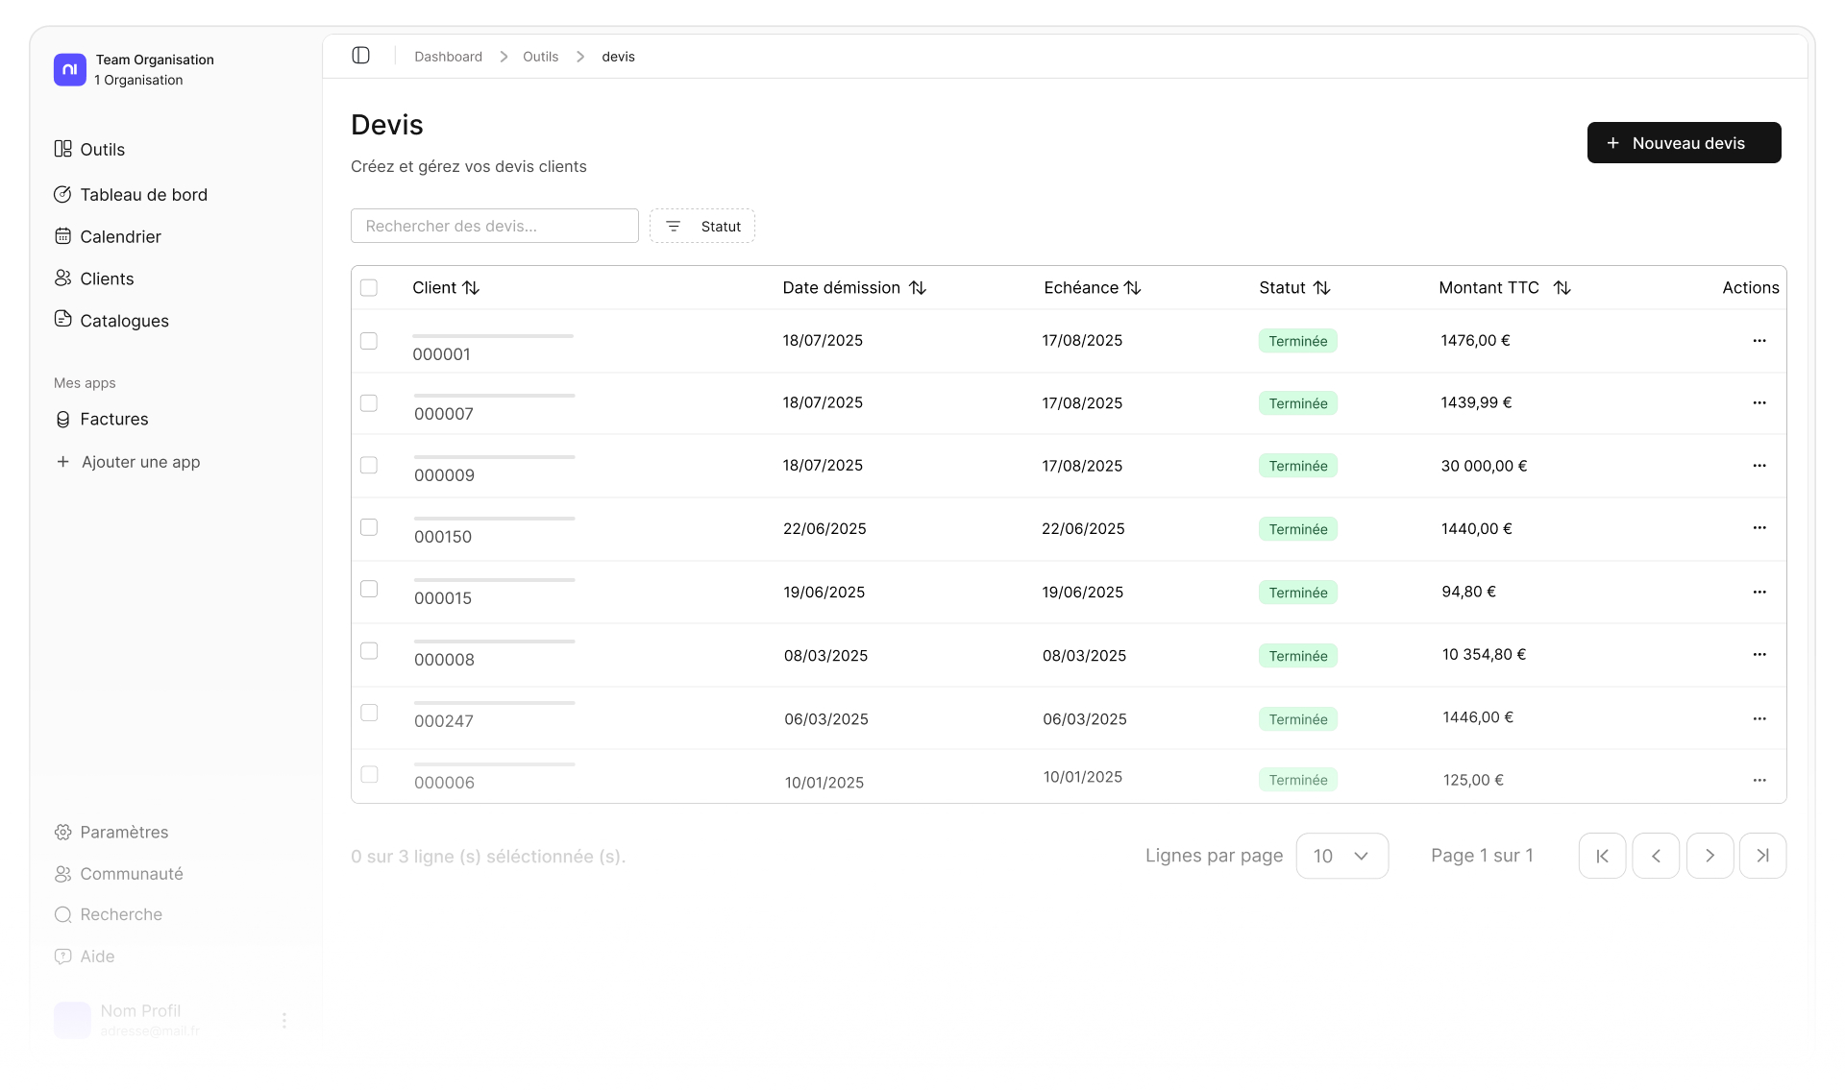Check the box for quote 000007
Viewport: 1845px width, 1090px height.
coord(369,403)
